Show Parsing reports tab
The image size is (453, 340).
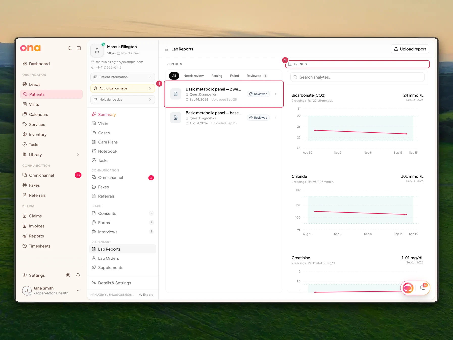pos(217,76)
